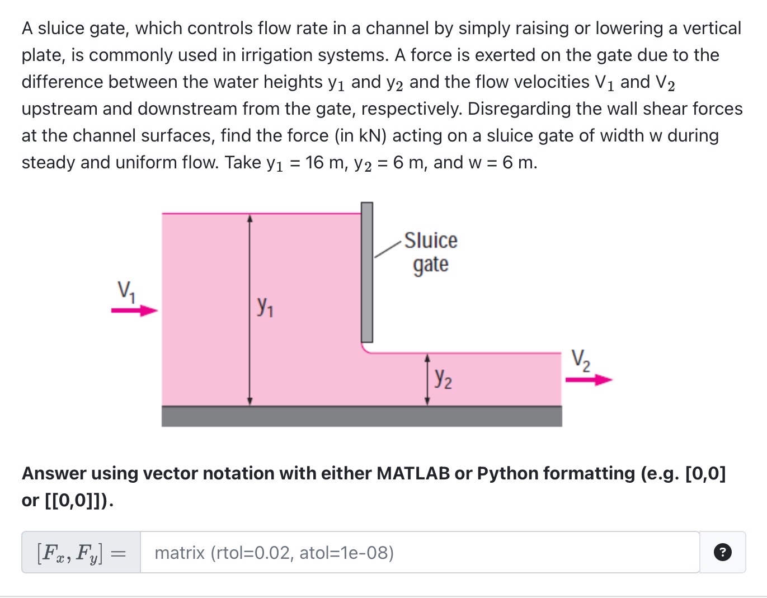Screen dimensions: 767x598
Task: Click the 'Sluice gate' text label
Action: pyautogui.click(x=431, y=252)
